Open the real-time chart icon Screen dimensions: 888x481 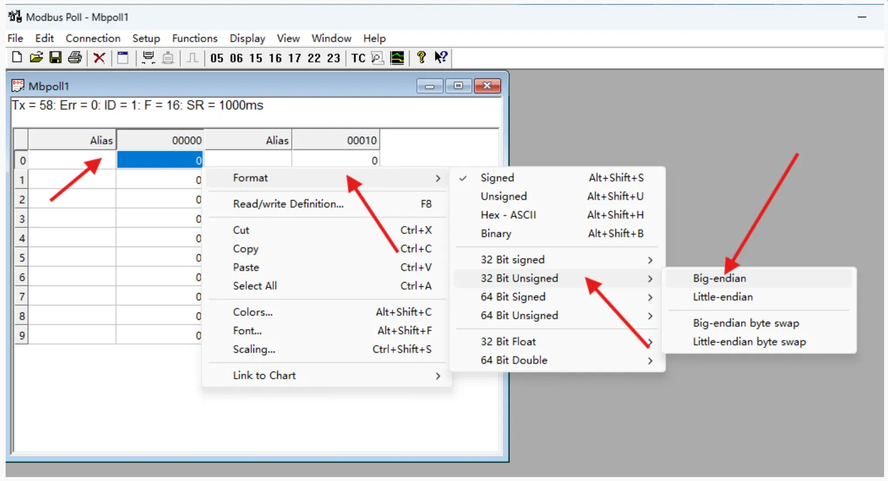(397, 57)
